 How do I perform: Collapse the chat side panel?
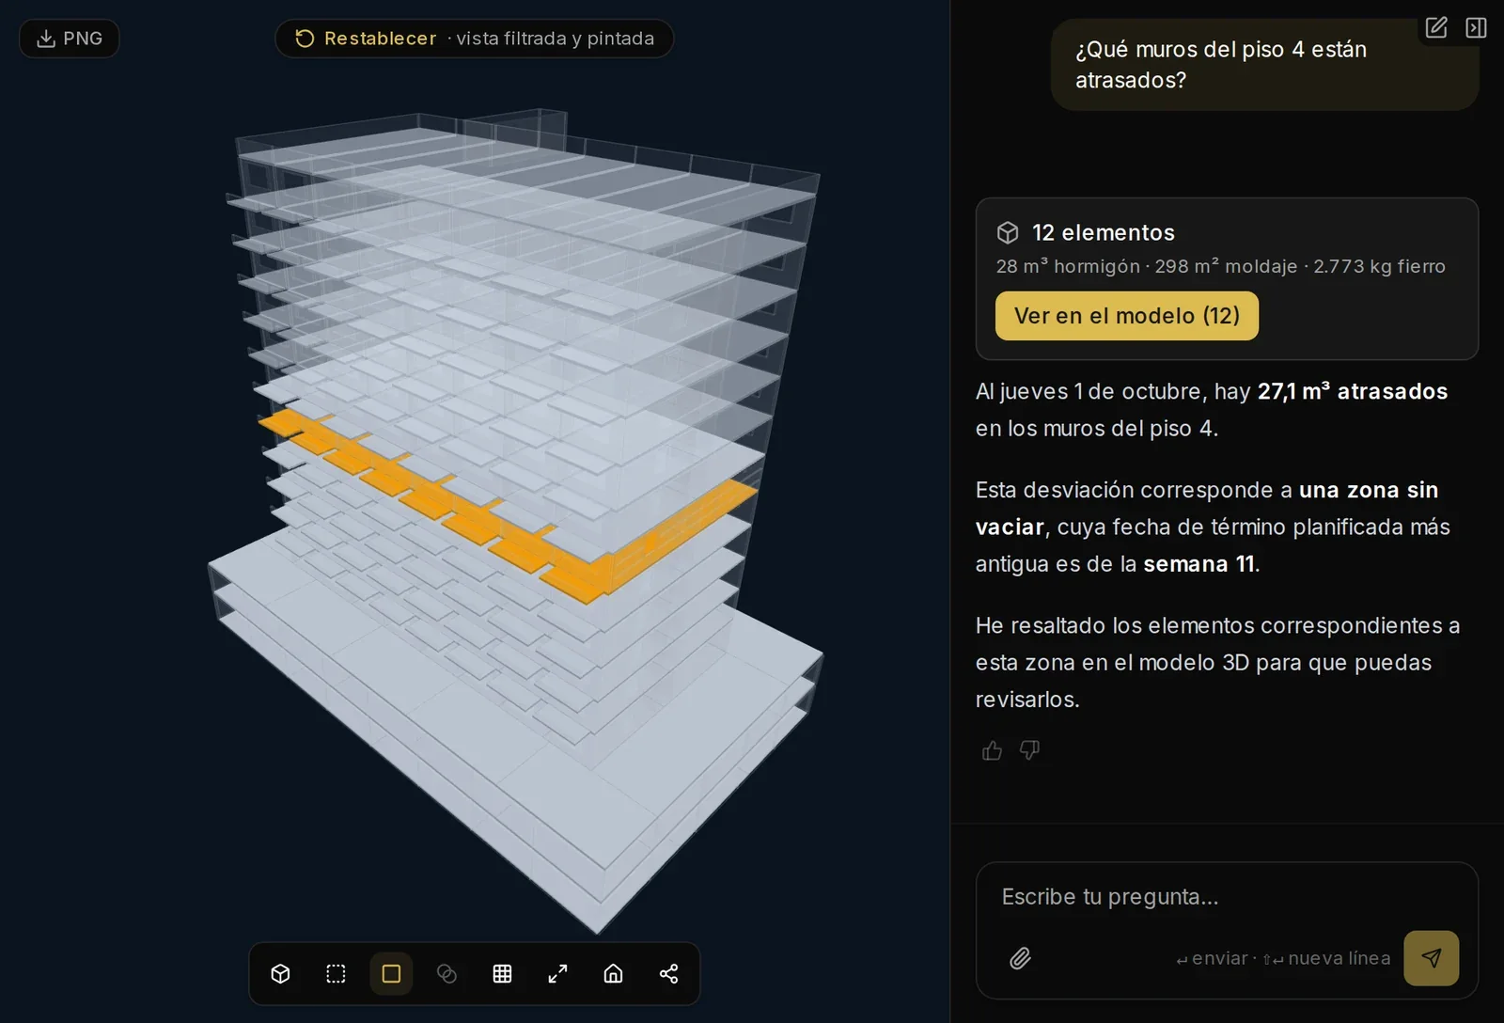[1476, 27]
